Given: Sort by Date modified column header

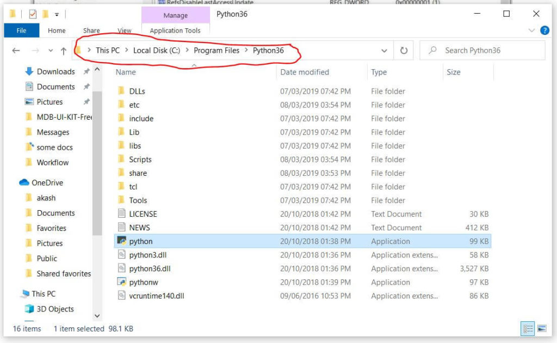Looking at the screenshot, I should pyautogui.click(x=305, y=72).
